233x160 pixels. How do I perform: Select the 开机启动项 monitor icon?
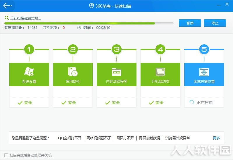160,72
